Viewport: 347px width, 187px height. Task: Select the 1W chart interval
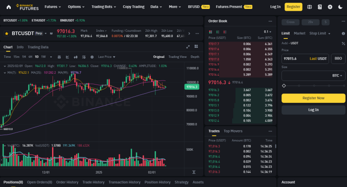[x=44, y=57]
